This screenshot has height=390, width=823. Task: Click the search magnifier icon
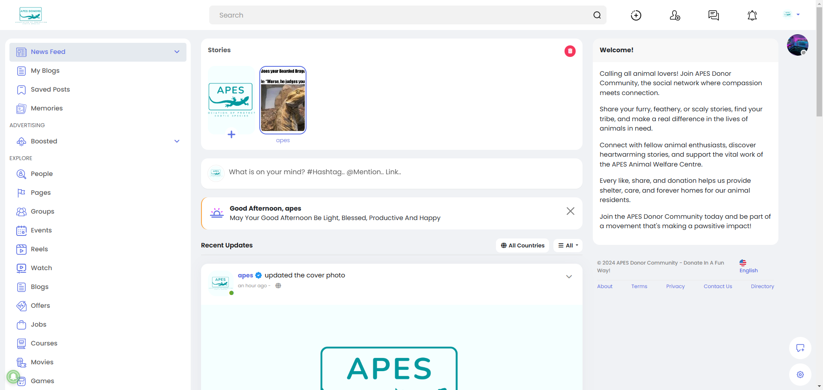[x=597, y=15]
